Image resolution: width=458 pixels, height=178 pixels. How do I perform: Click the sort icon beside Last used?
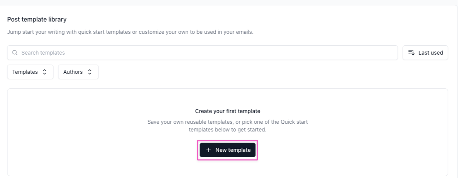(x=411, y=53)
